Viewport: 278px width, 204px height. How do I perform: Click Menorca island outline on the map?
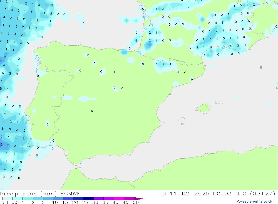[219, 103]
